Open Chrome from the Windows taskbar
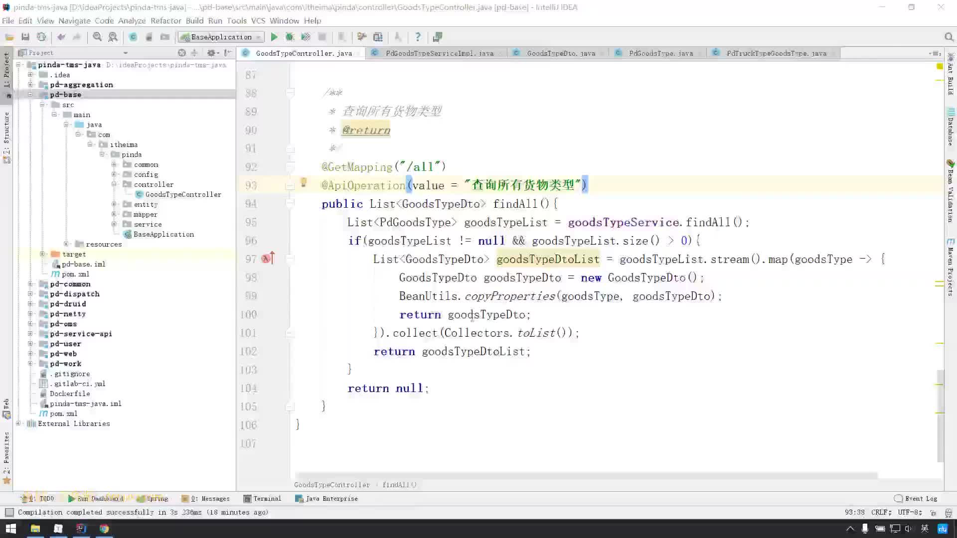 coord(104,529)
